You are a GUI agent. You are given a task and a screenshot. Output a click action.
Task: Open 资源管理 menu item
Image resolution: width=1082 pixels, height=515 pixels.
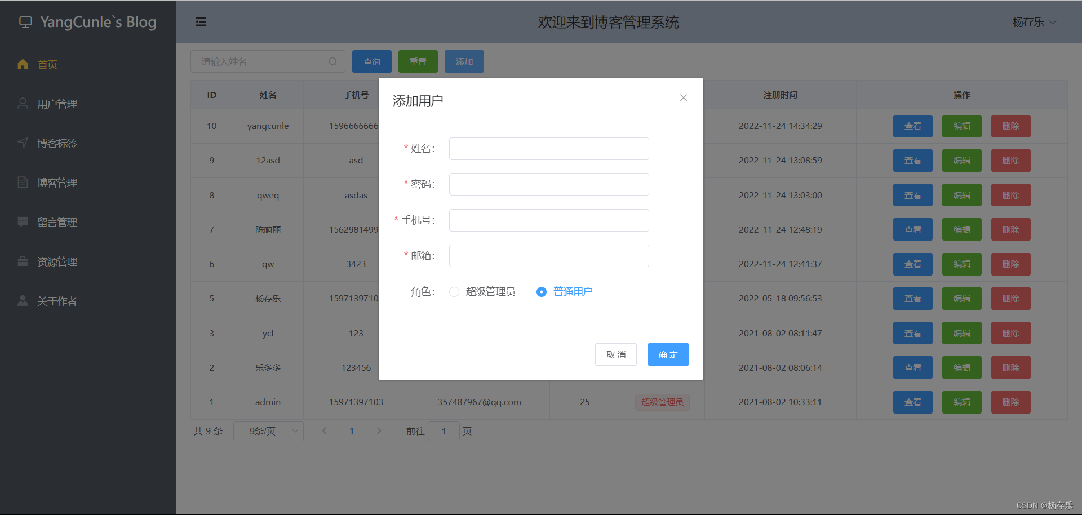(x=88, y=261)
